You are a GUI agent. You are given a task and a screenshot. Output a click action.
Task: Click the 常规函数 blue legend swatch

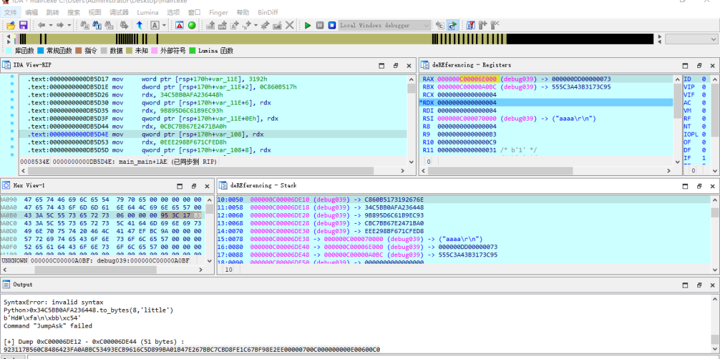tap(40, 51)
